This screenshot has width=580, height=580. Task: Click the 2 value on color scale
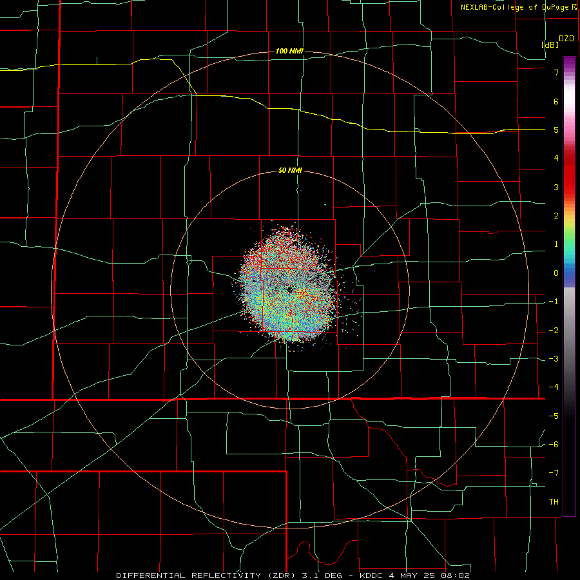click(x=556, y=216)
